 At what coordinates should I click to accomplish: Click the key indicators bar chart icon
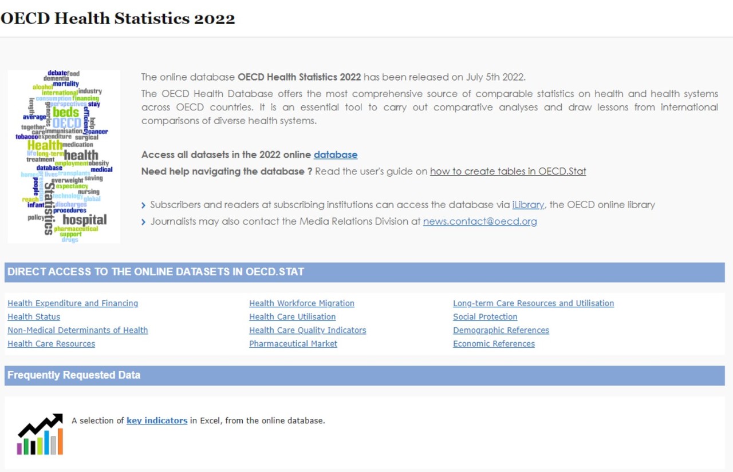(40, 434)
